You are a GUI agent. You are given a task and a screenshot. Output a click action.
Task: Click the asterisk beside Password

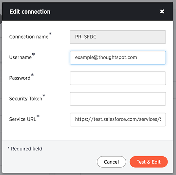click(x=32, y=75)
